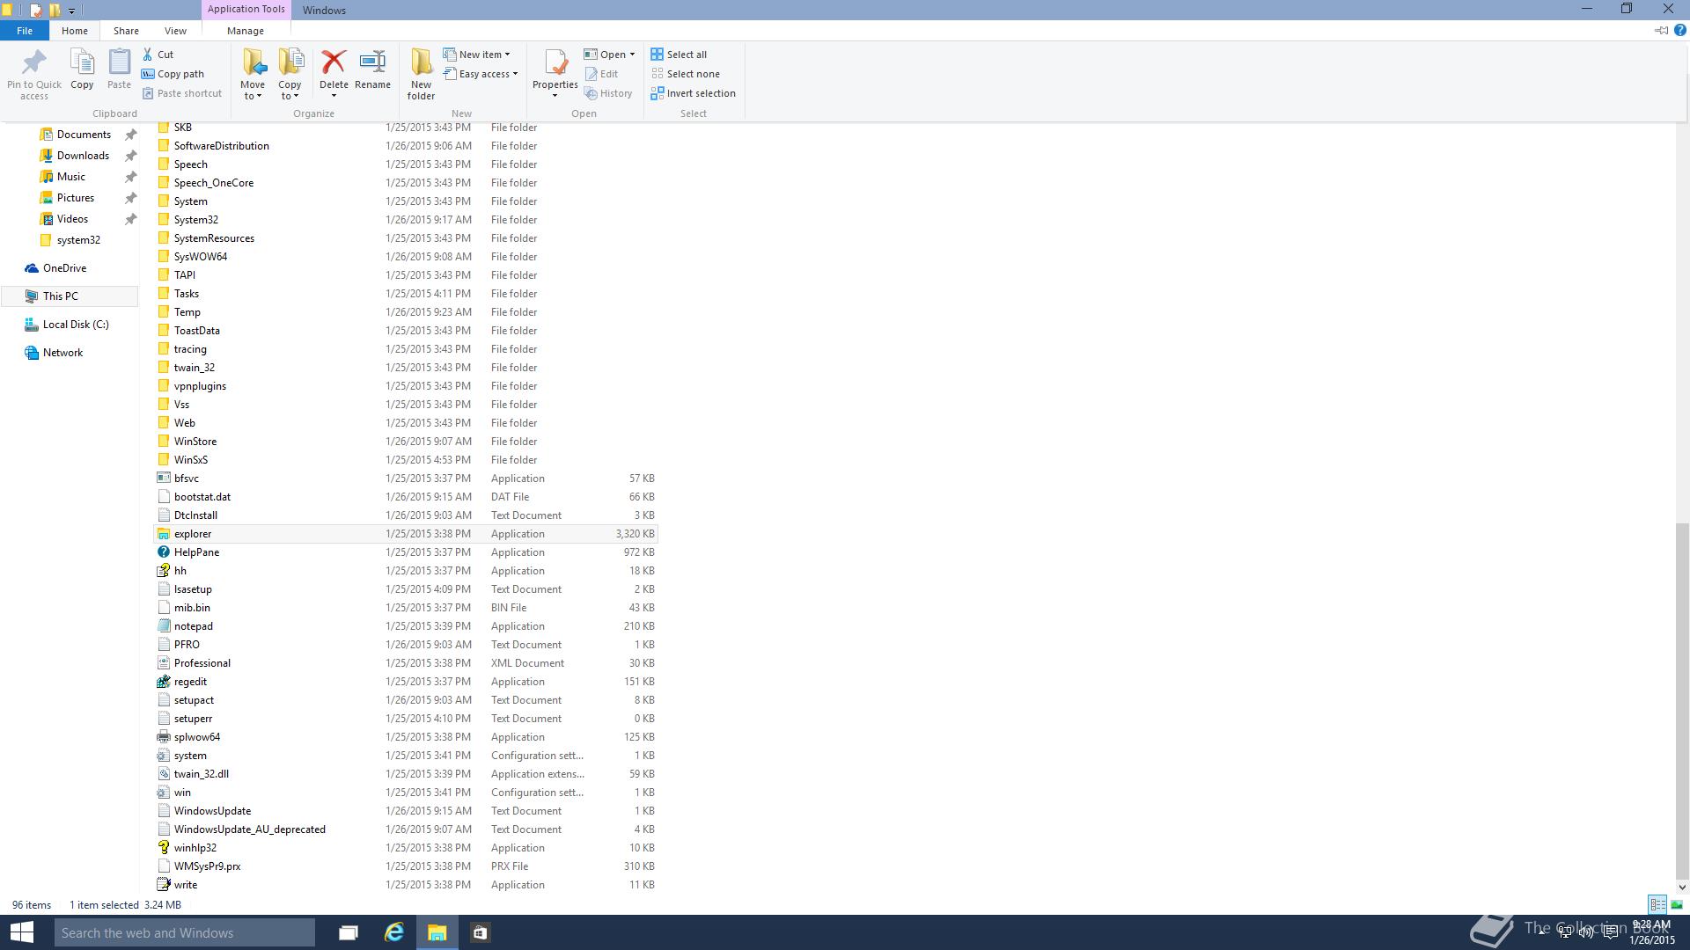Switch to the Share ribbon tab
The width and height of the screenshot is (1690, 950).
(126, 30)
